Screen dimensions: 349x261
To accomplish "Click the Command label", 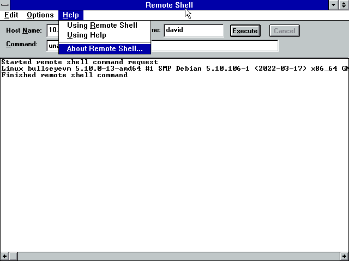I will (22, 44).
